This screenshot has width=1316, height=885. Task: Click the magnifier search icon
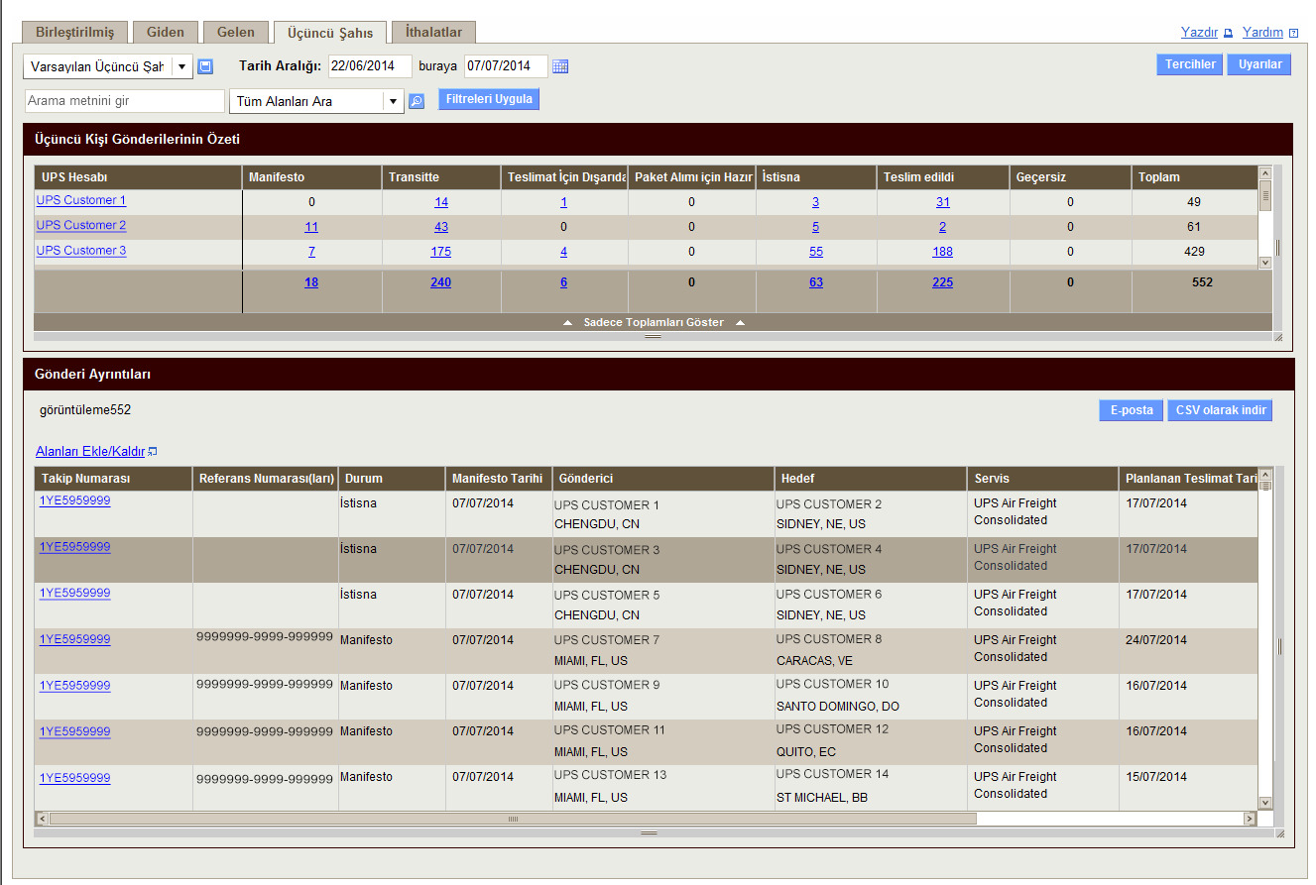coord(417,101)
